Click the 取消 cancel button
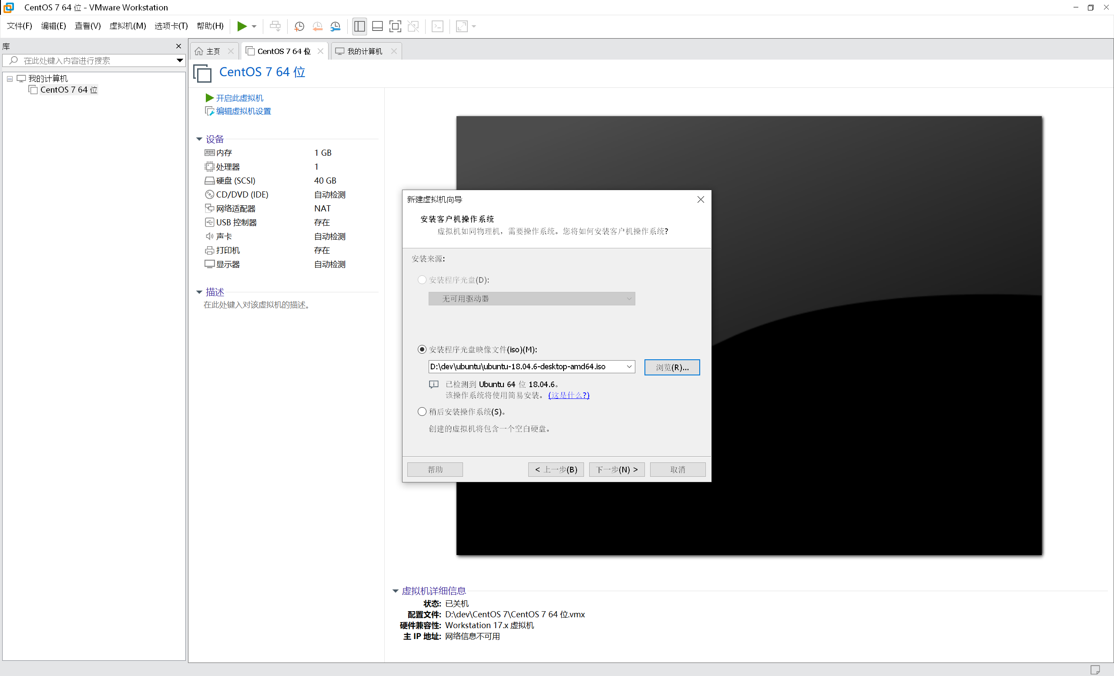The width and height of the screenshot is (1114, 676). point(677,469)
